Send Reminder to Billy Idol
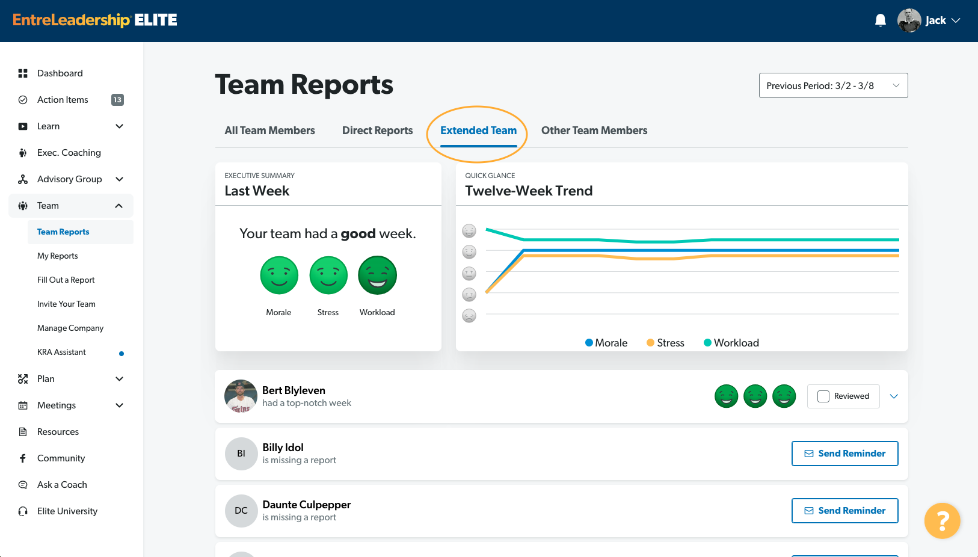Image resolution: width=978 pixels, height=557 pixels. tap(845, 454)
